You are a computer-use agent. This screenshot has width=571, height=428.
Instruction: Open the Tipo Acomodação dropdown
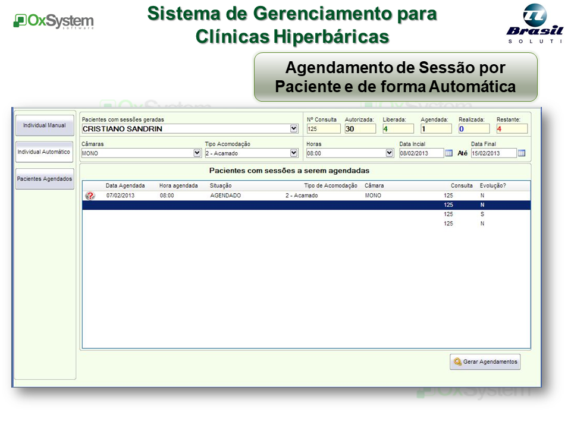pos(293,153)
